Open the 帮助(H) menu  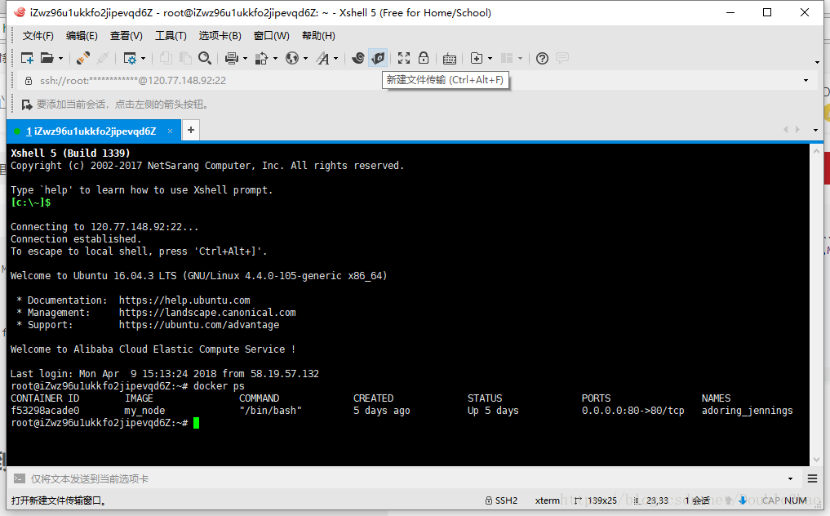pyautogui.click(x=318, y=35)
